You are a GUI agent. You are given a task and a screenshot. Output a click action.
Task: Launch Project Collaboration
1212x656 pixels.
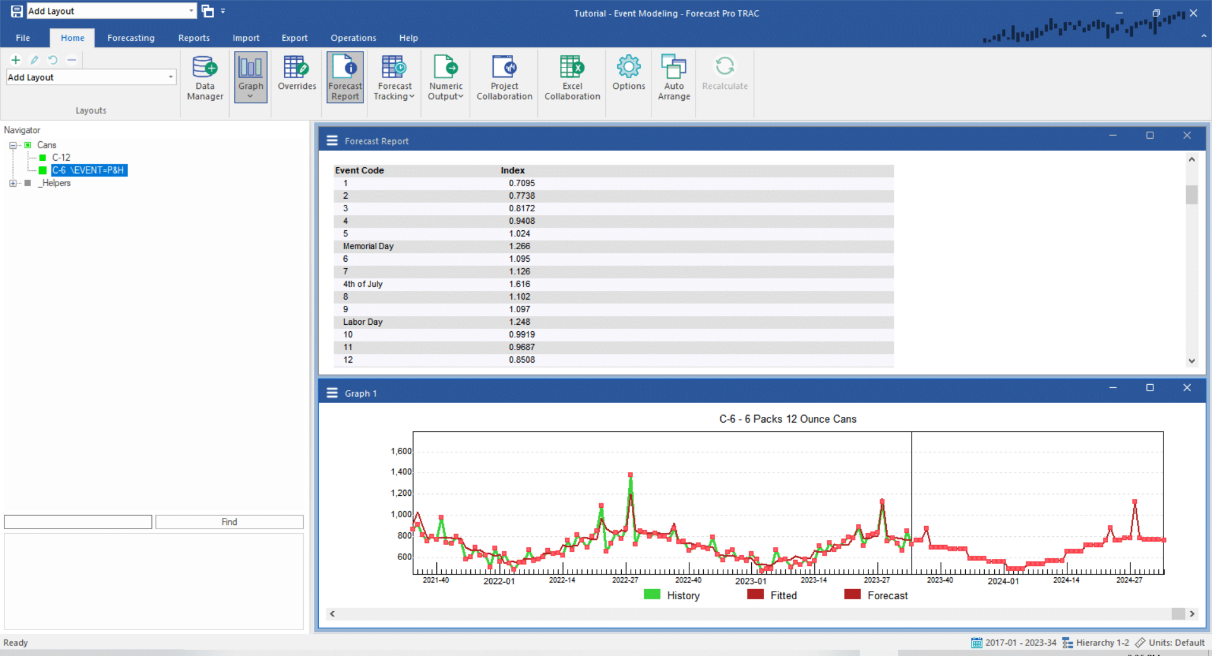pos(504,78)
